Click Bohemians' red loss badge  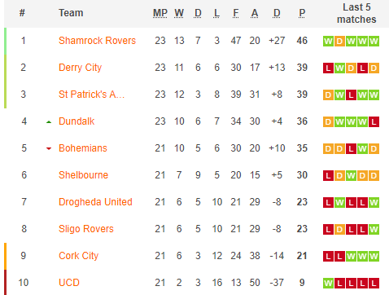351,149
